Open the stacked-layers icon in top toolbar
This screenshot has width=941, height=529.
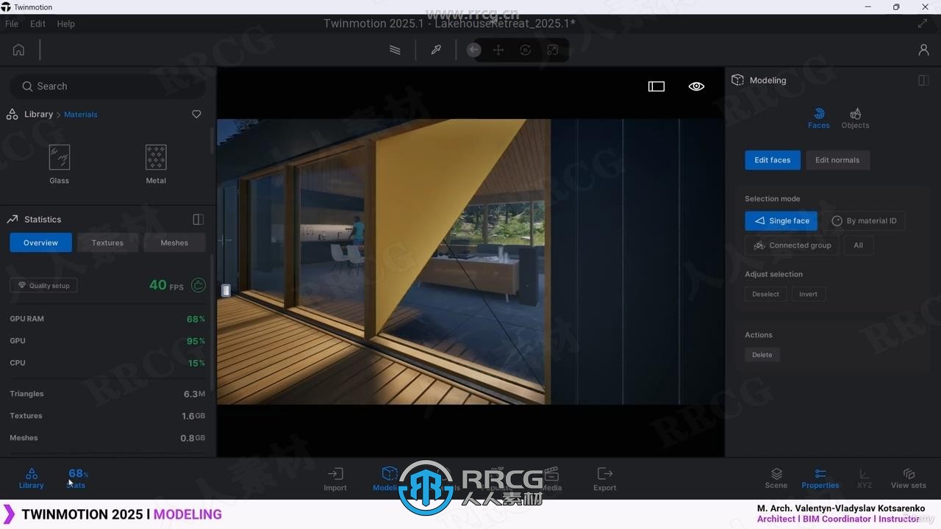coord(395,50)
